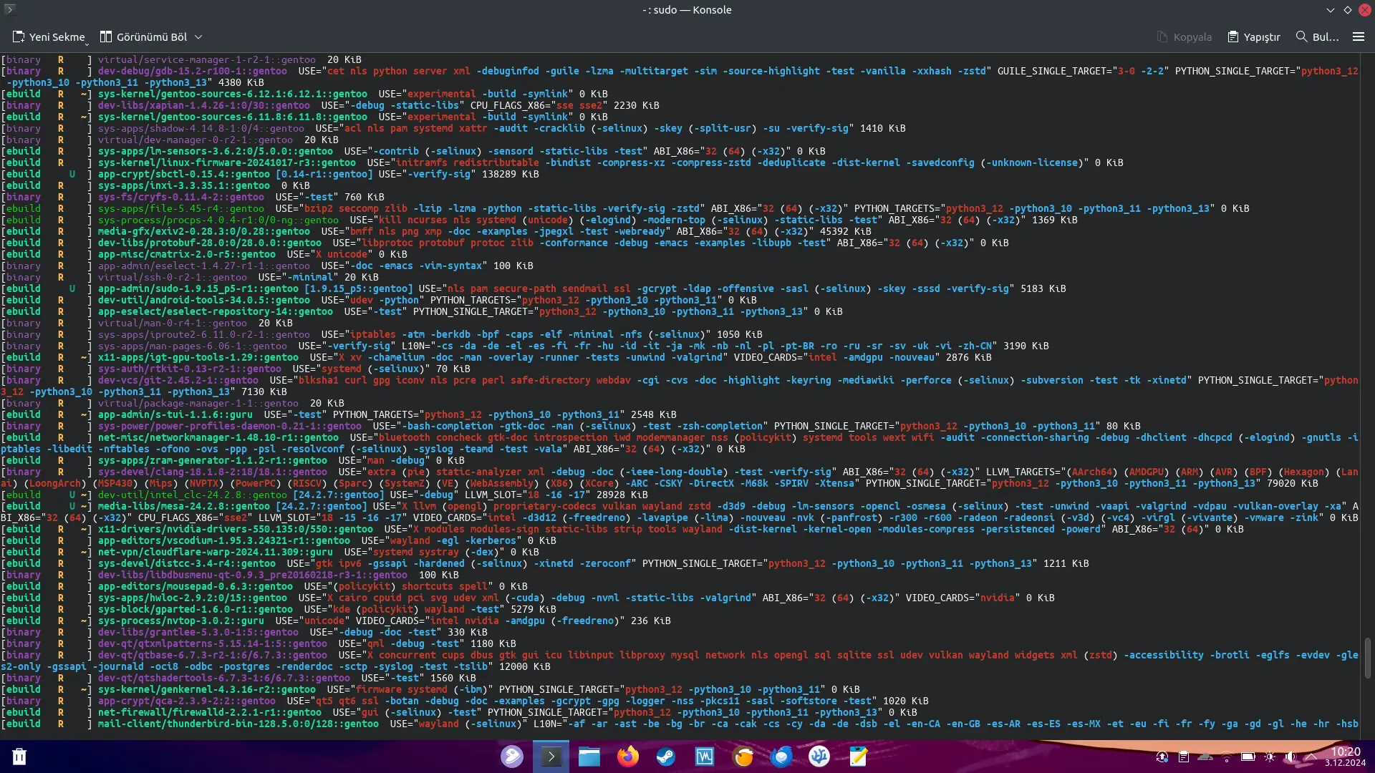This screenshot has width=1375, height=773.
Task: Click app-admin/s-tui-1.1.6::guru text
Action: point(175,414)
